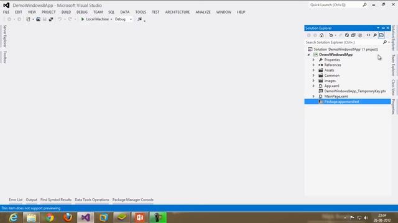Screen dimensions: 398x223
Task: Open the TOOLS menu
Action: click(141, 12)
